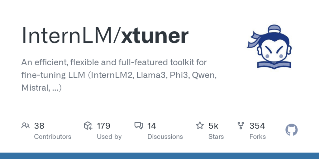Click the Forks branch icon
The image size is (319, 159).
[241, 126]
